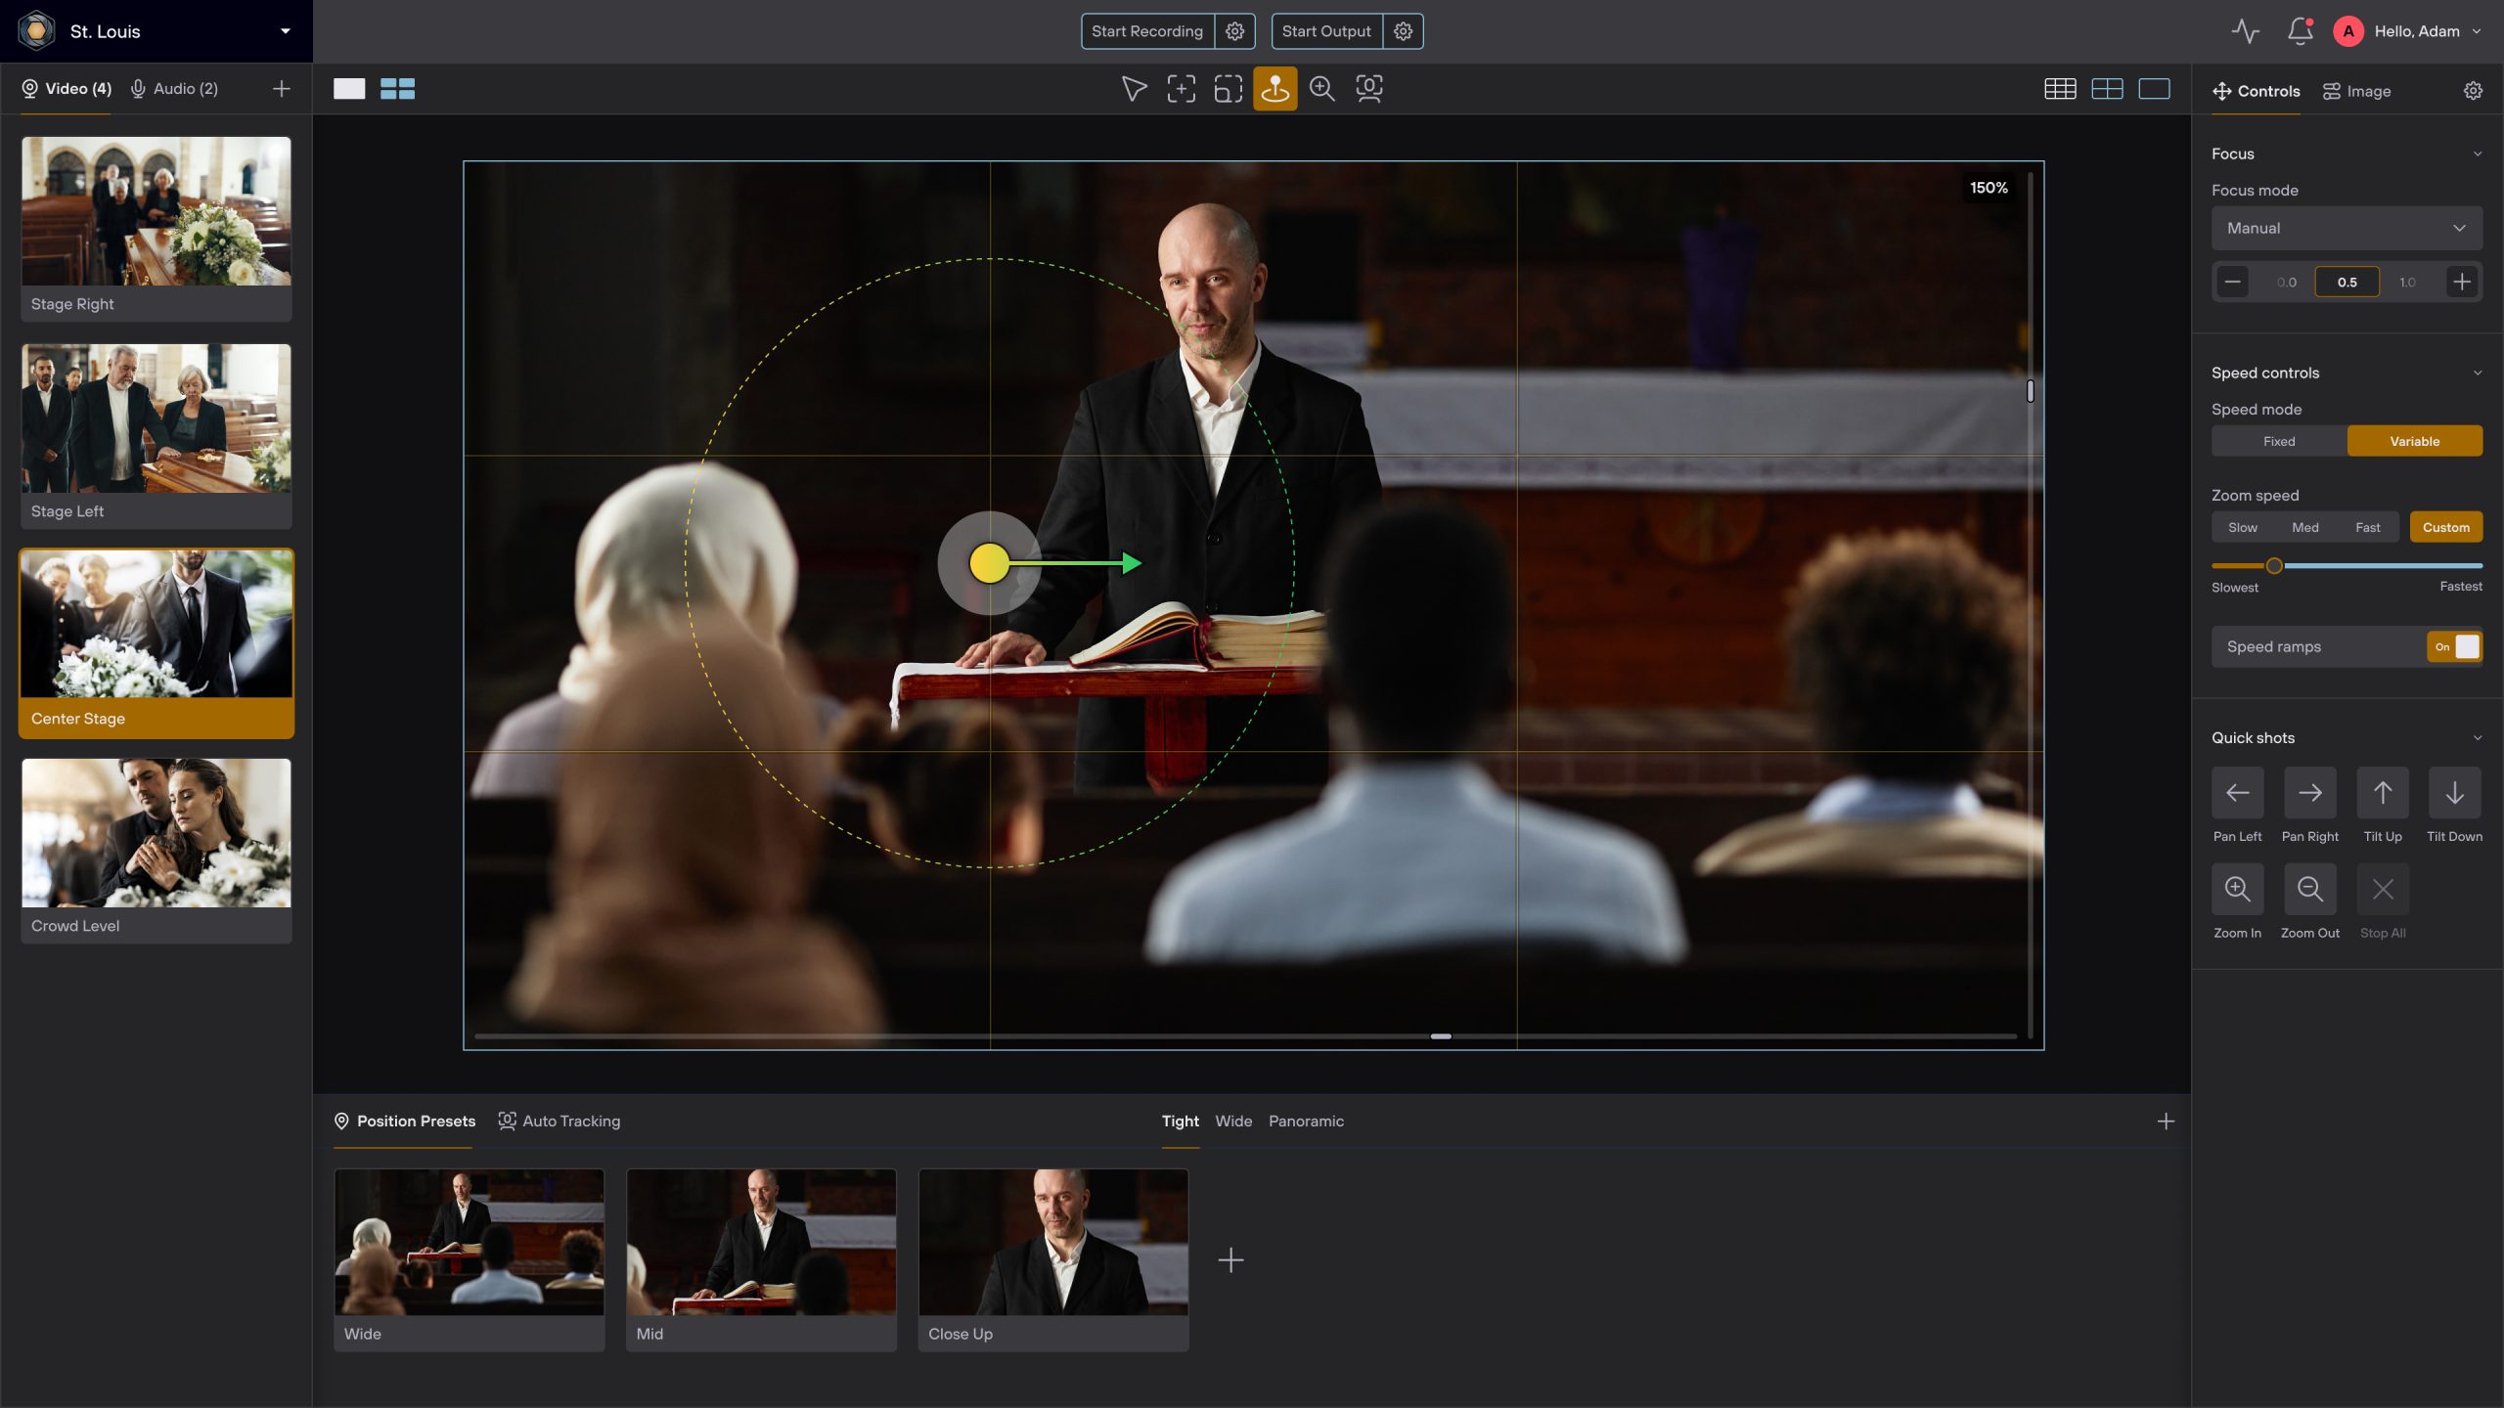Select the zoom magnifier tool in toolbar
This screenshot has height=1408, width=2504.
pos(1321,89)
